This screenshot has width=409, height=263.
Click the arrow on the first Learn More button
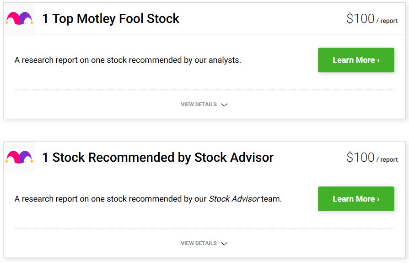click(x=378, y=60)
